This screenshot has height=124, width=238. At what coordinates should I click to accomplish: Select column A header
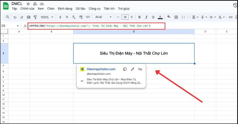(x=19, y=31)
